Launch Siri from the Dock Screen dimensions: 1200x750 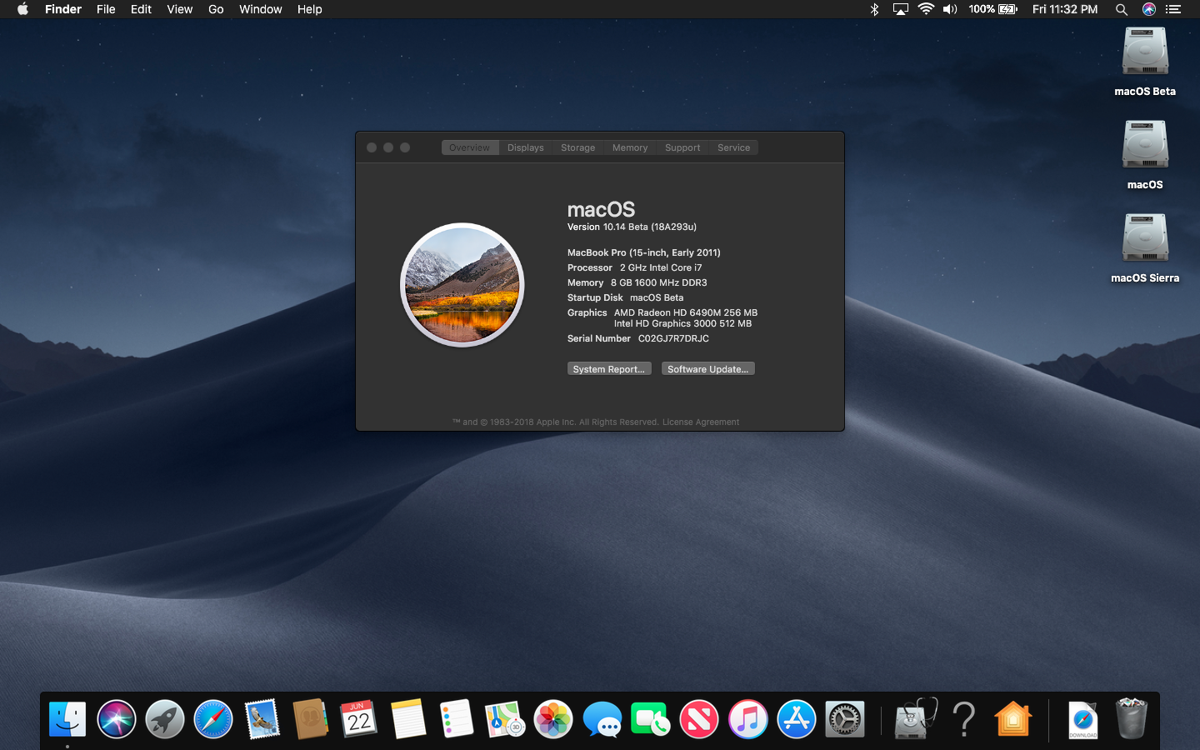(117, 719)
